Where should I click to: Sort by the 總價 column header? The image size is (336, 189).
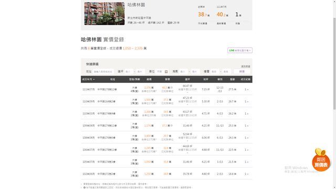tap(149, 79)
